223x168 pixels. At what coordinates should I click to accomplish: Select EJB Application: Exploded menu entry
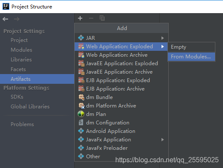[121, 80]
